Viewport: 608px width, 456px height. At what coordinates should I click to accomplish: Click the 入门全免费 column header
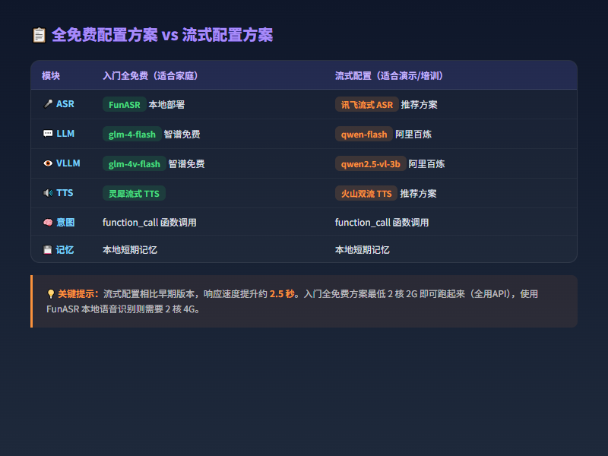pos(150,76)
